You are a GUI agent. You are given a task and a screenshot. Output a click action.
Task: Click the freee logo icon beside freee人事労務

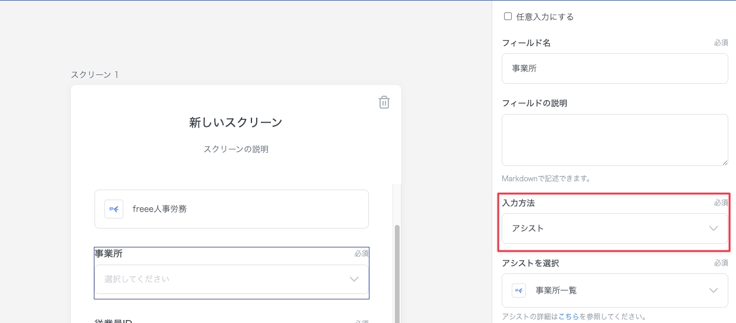114,209
